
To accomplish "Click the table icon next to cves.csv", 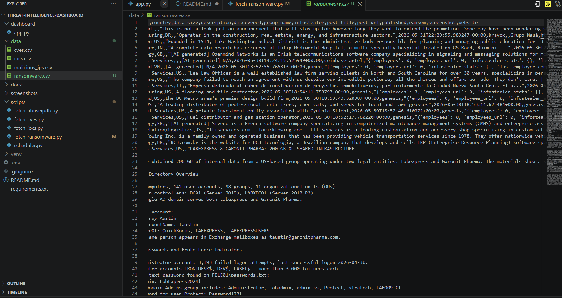I will point(9,50).
